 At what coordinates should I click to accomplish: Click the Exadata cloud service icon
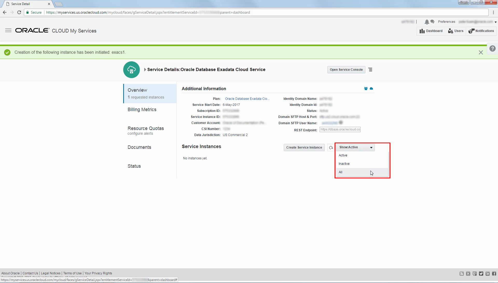[x=132, y=70]
